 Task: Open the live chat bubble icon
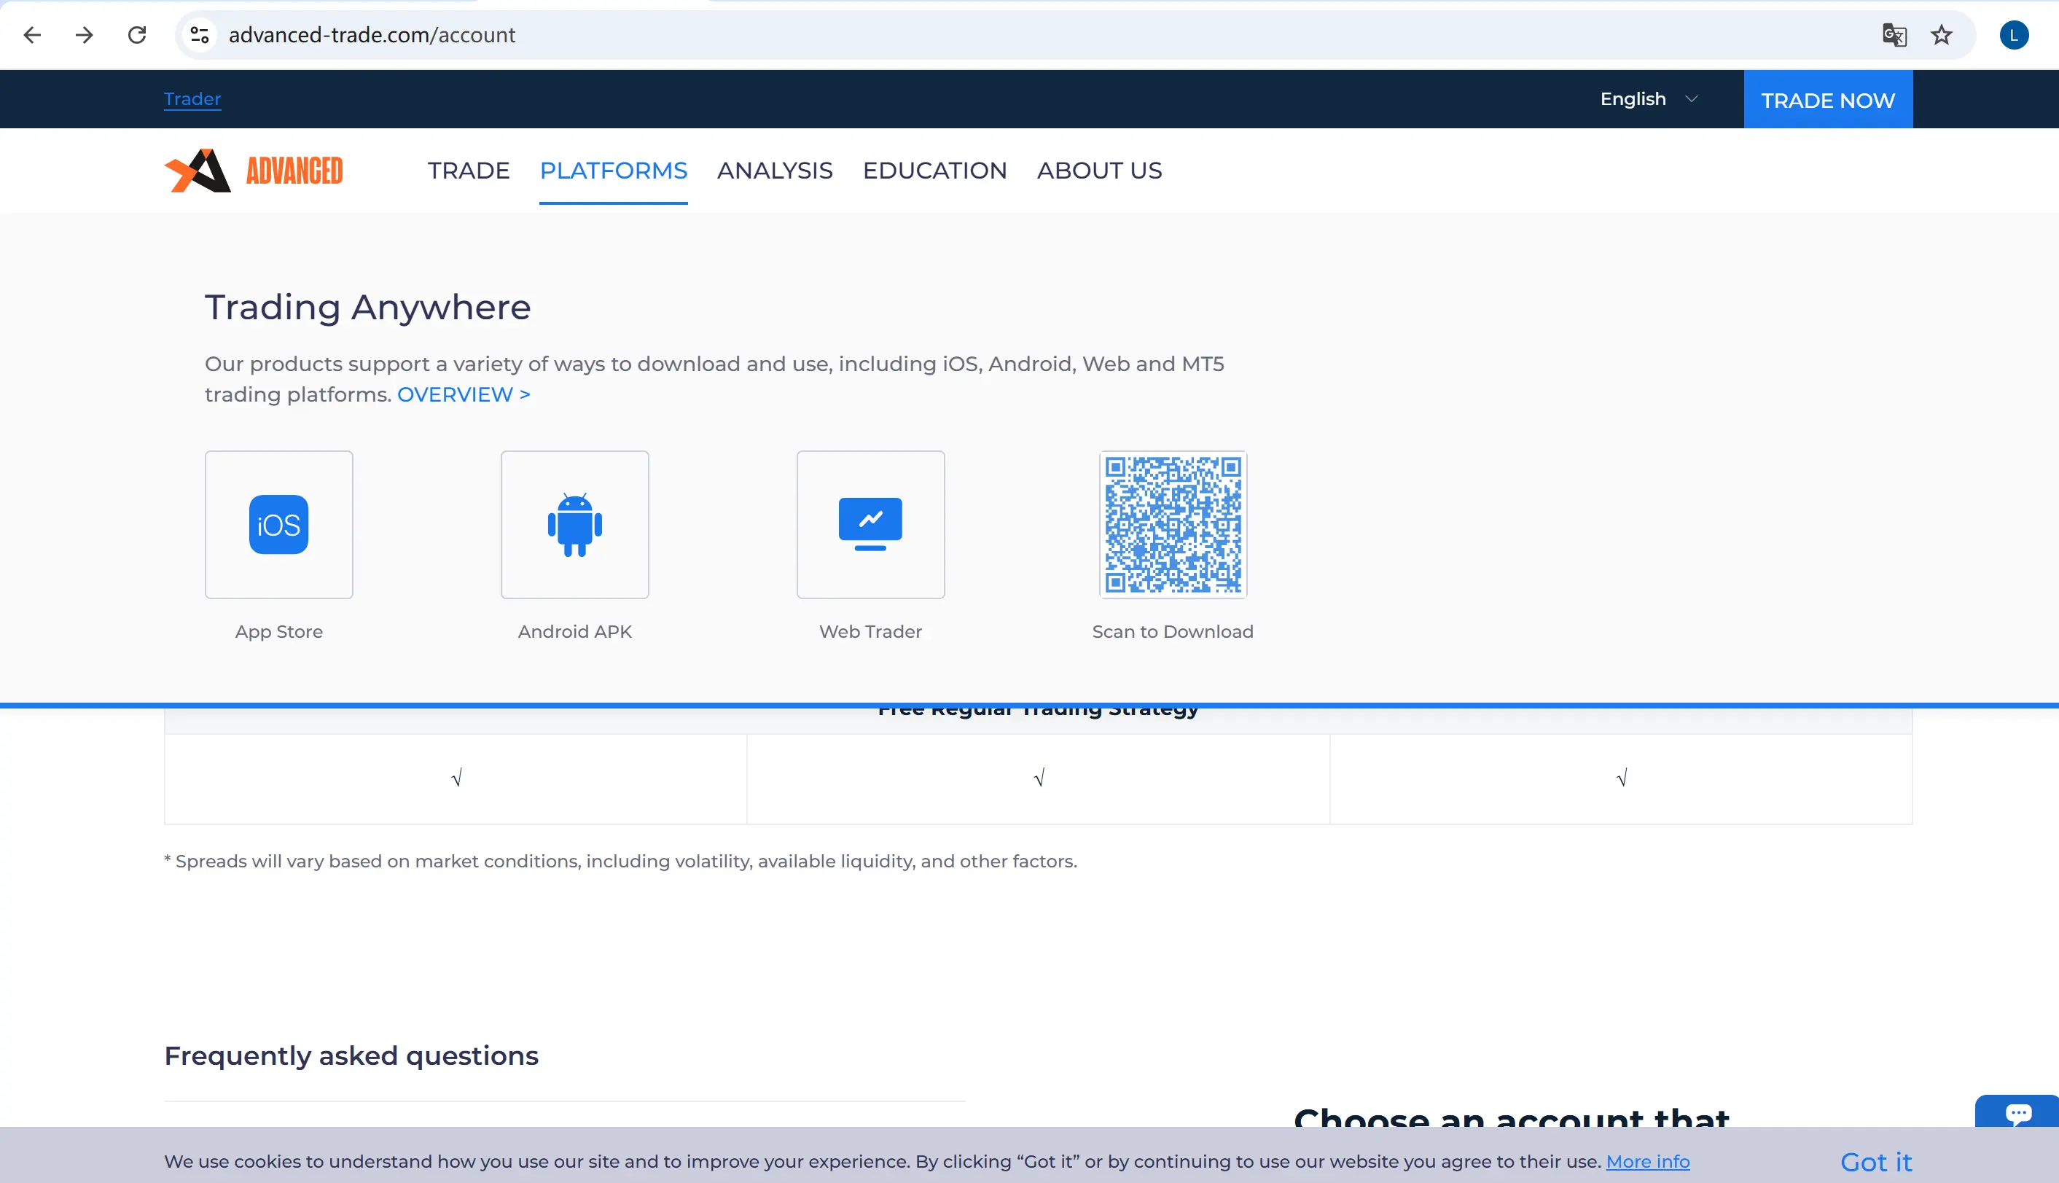[x=2017, y=1112]
